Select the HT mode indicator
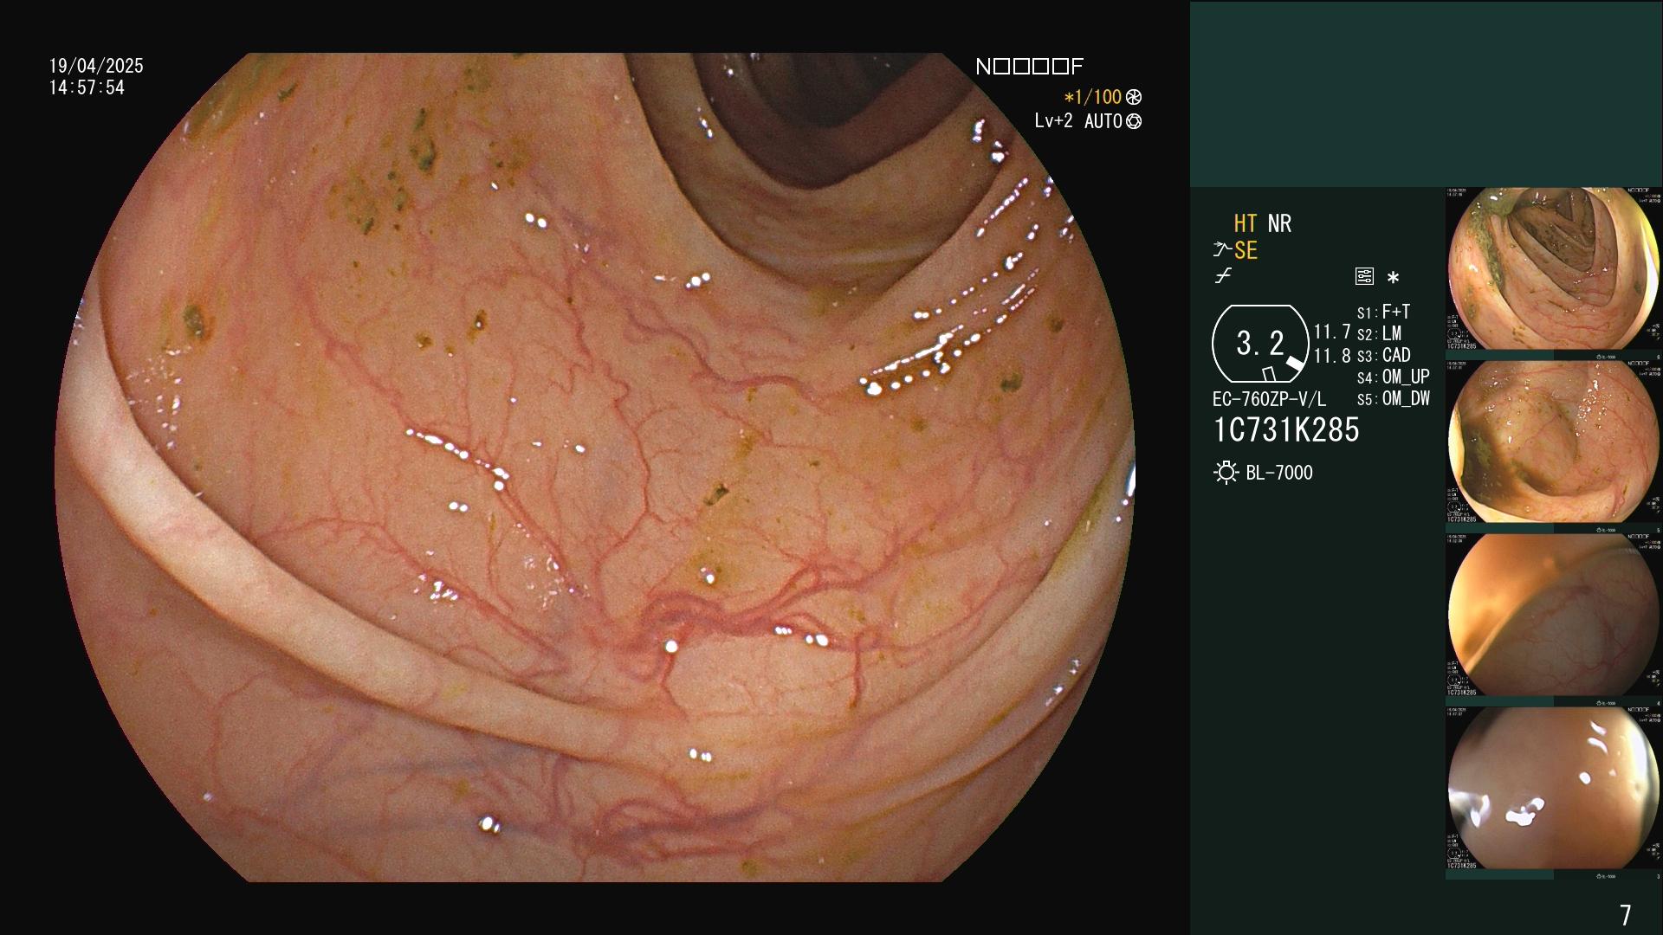Image resolution: width=1663 pixels, height=935 pixels. 1245,223
